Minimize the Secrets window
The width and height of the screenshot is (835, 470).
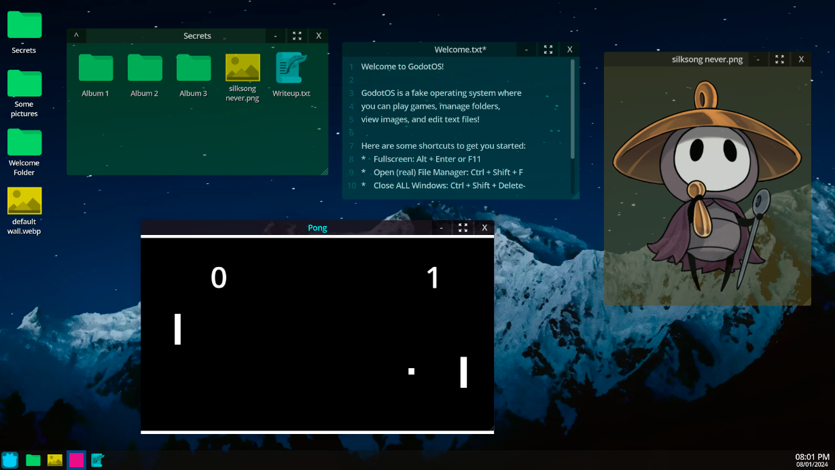coord(275,36)
